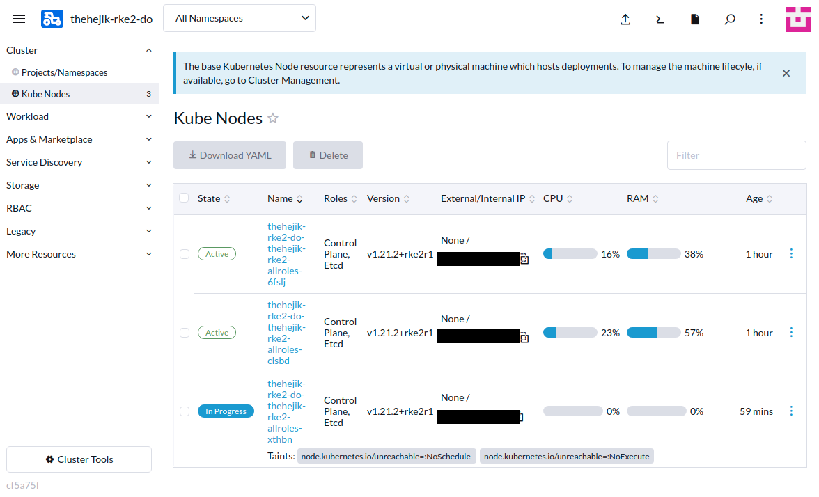Open the kubectl shell icon
819x497 pixels.
coord(660,19)
